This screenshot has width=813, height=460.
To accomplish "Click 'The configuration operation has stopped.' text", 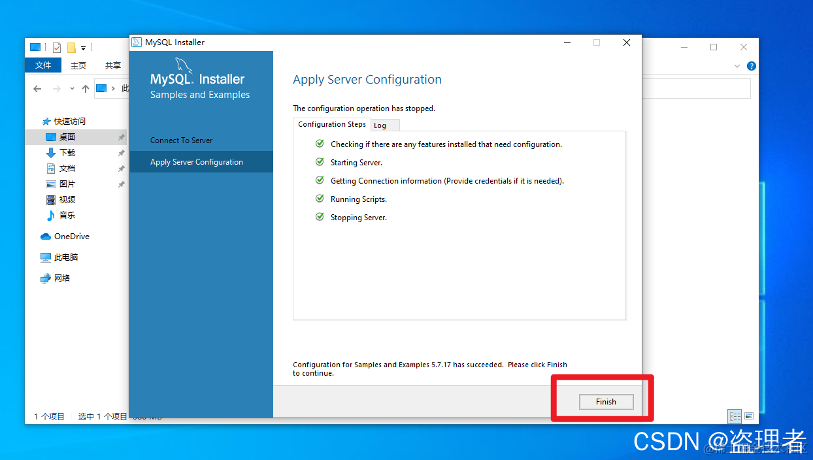I will tap(364, 108).
